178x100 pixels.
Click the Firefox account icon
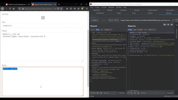click(75, 9)
